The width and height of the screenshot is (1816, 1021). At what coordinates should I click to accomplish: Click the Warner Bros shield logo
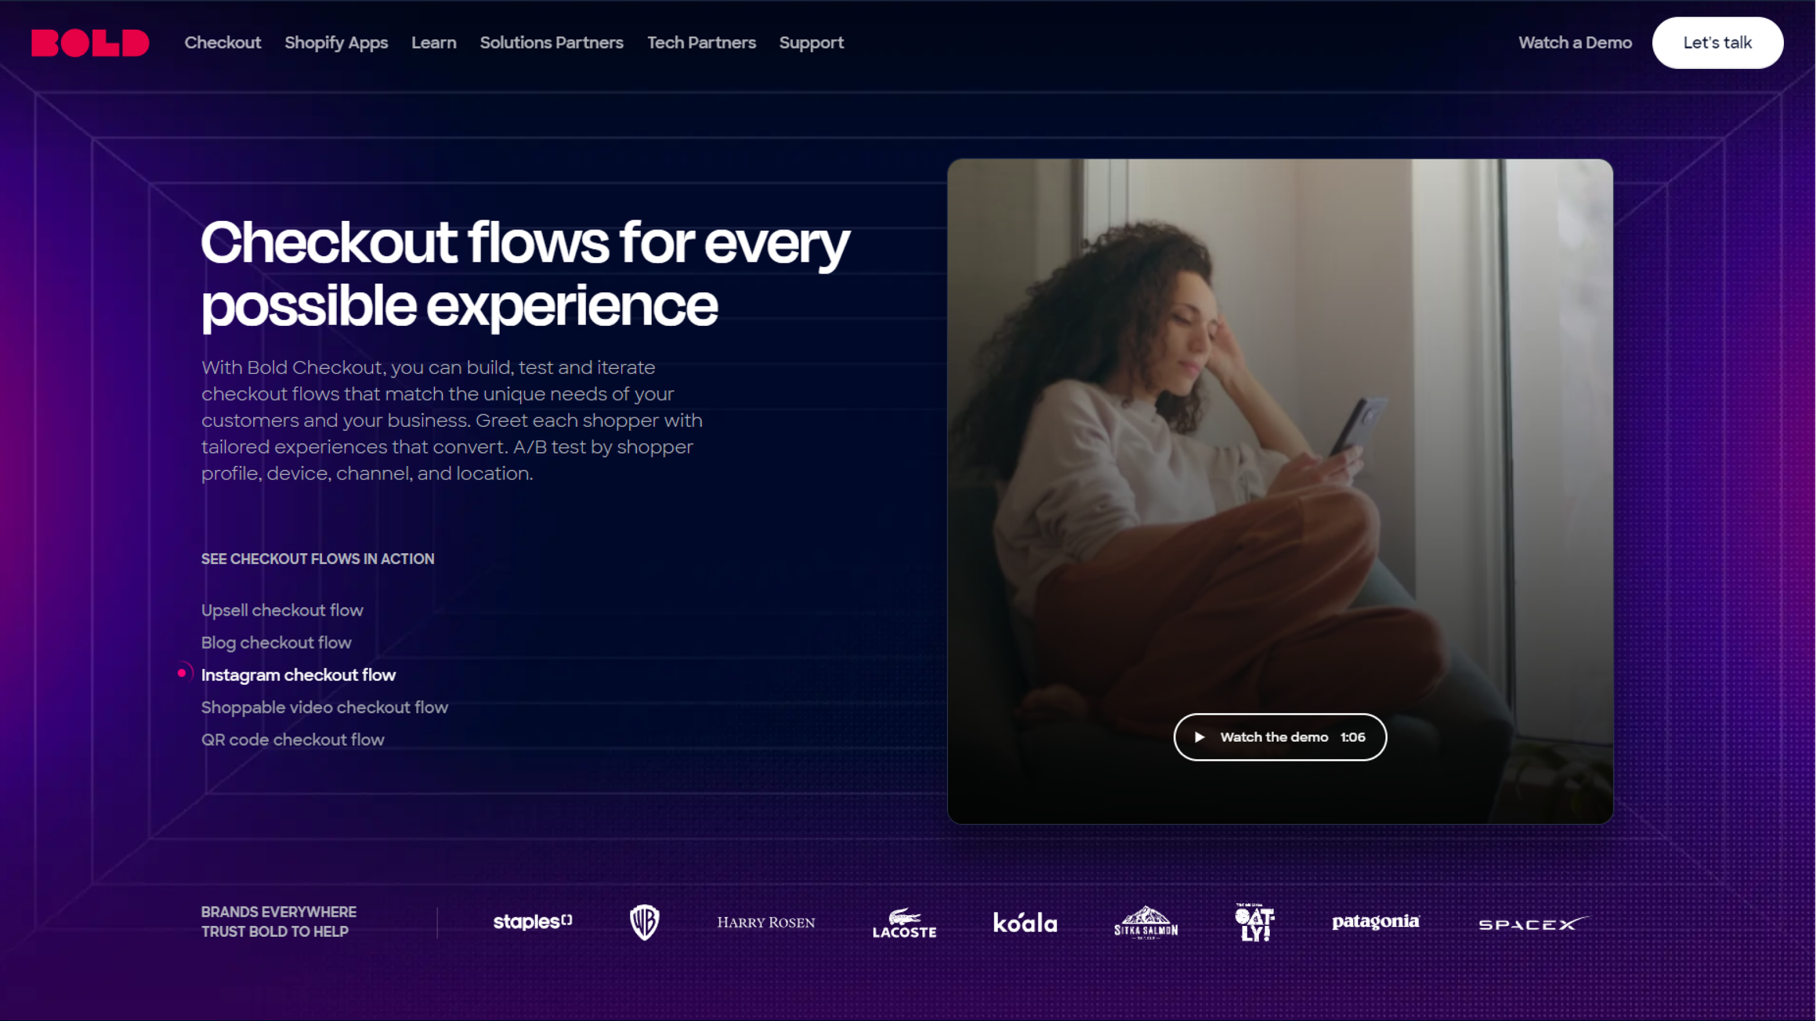(644, 922)
